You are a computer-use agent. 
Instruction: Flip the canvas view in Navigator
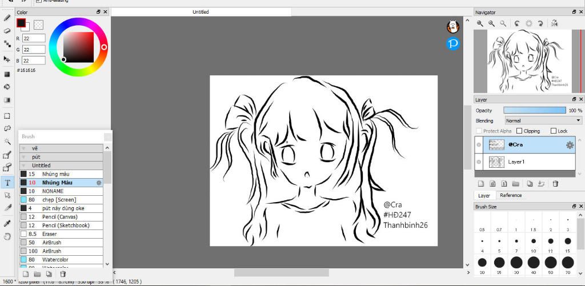554,23
